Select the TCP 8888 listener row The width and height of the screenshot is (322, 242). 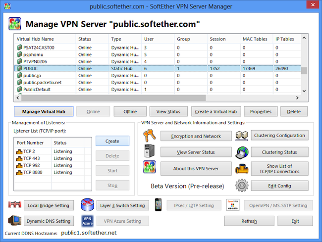point(53,172)
